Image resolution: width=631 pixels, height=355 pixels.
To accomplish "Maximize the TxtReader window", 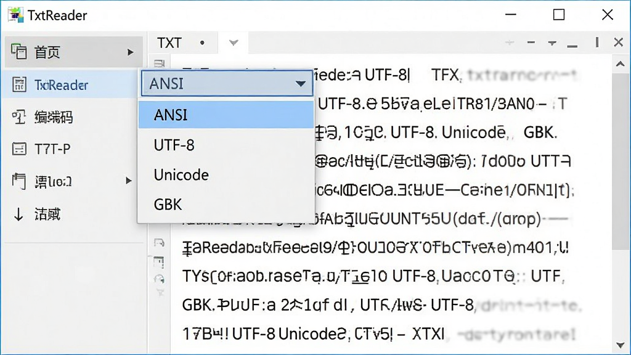I will [558, 15].
